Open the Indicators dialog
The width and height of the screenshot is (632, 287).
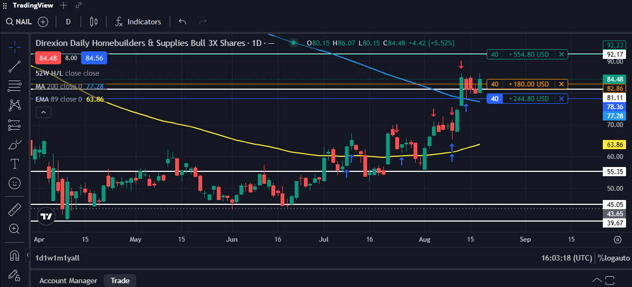(x=138, y=22)
